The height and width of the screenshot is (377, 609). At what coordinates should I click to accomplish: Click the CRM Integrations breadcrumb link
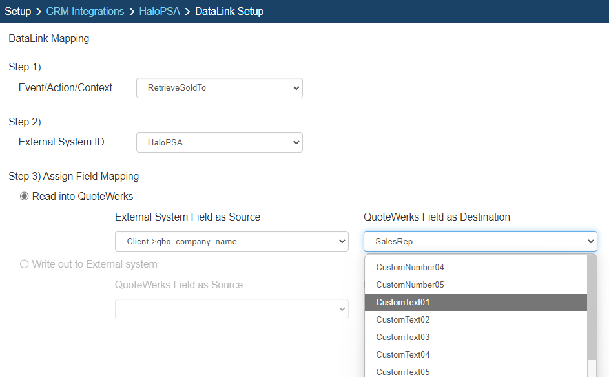click(85, 11)
